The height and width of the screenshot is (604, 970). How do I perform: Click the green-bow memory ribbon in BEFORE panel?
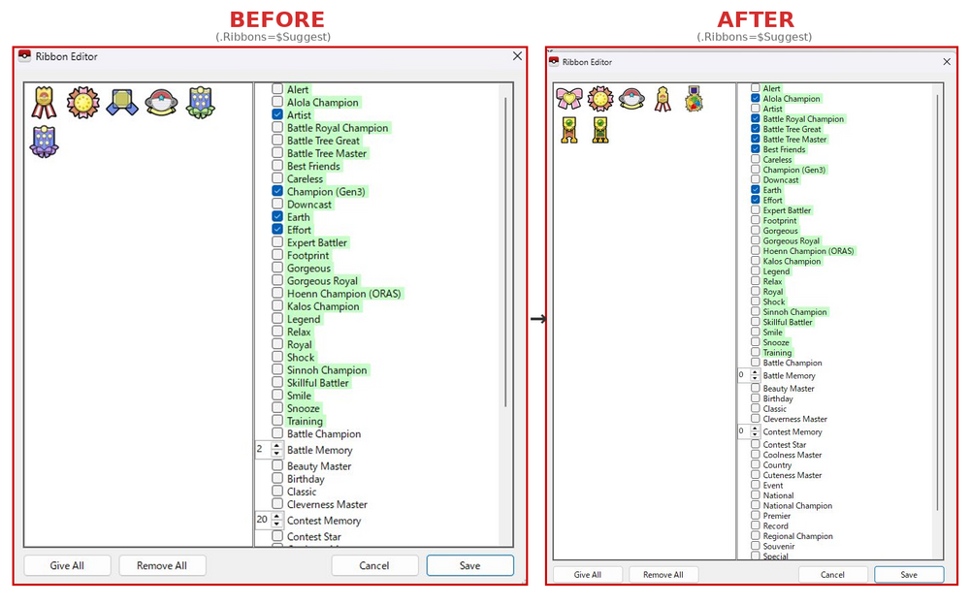[201, 102]
